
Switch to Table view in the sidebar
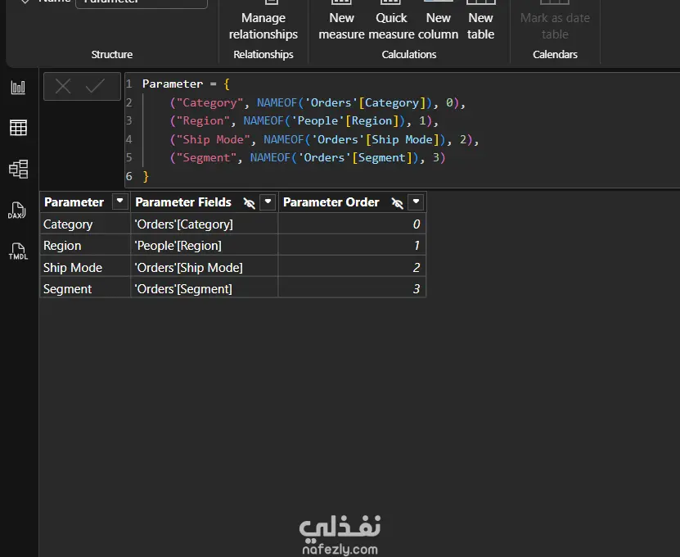(18, 128)
